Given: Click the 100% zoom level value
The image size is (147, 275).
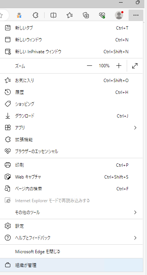Looking at the screenshot, I should [104, 66].
